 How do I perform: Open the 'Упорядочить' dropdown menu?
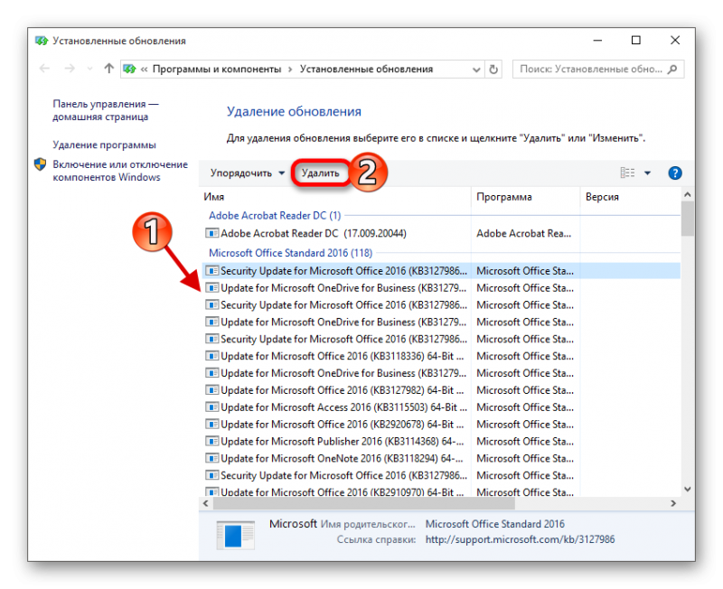point(248,173)
